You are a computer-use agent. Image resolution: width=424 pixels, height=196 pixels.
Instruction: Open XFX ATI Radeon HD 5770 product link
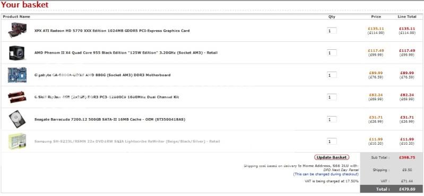[x=112, y=31]
